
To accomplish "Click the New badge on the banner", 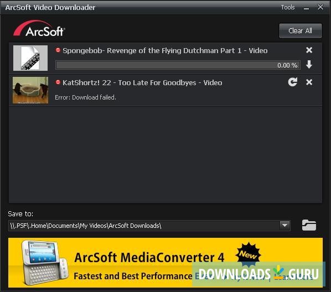I will (x=249, y=254).
